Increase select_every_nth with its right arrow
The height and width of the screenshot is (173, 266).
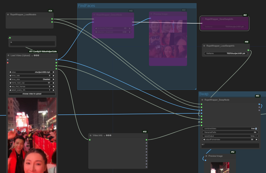54,90
